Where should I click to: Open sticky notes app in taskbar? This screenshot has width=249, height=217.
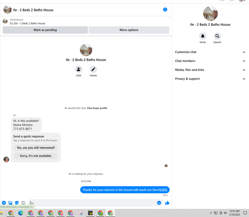[x=90, y=213]
